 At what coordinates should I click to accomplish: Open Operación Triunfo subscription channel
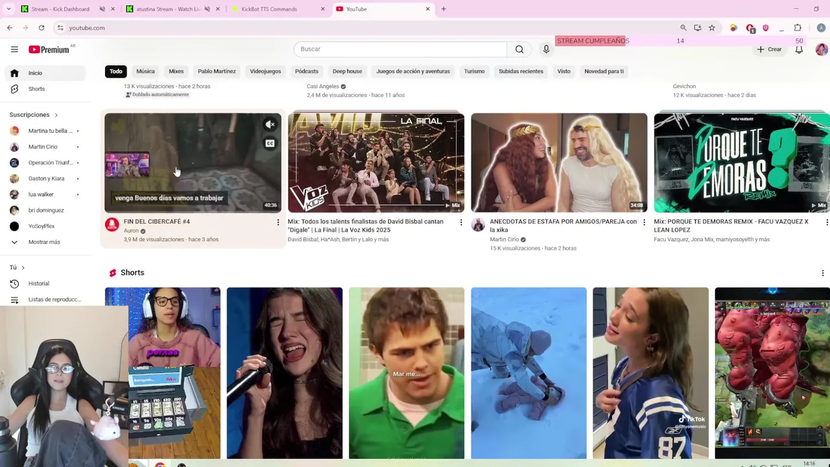pyautogui.click(x=44, y=163)
